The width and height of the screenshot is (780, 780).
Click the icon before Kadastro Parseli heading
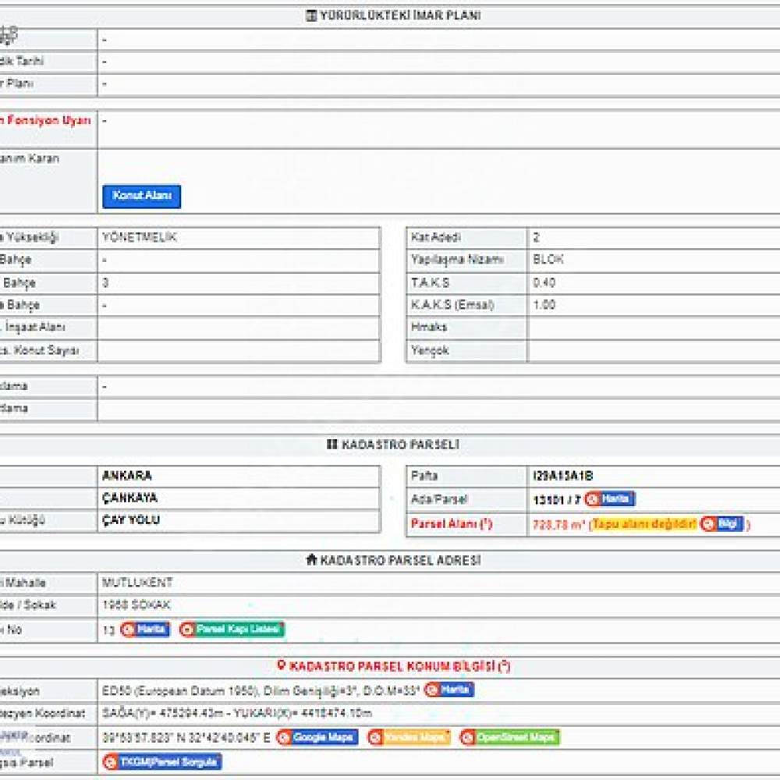(x=331, y=445)
